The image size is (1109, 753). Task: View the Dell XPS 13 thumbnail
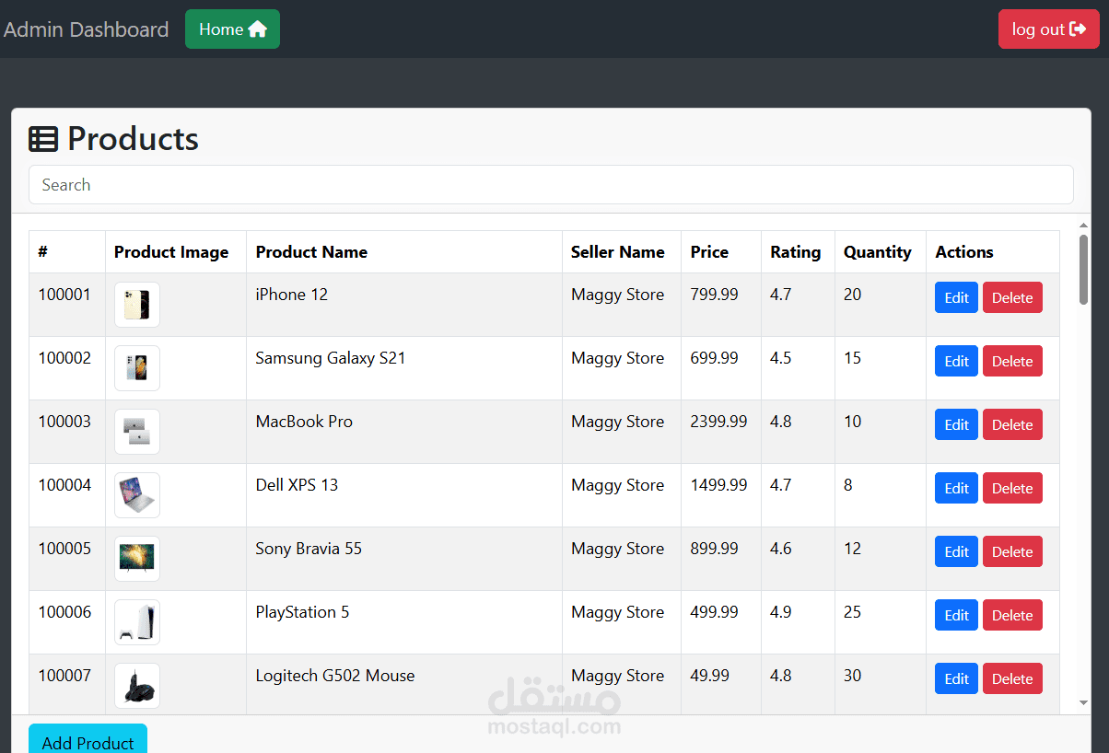coord(137,495)
